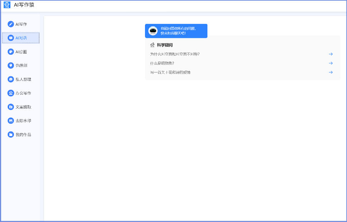This screenshot has width=347, height=222.
Task: Click the AI写作猿 title text
Action: tap(24, 5)
